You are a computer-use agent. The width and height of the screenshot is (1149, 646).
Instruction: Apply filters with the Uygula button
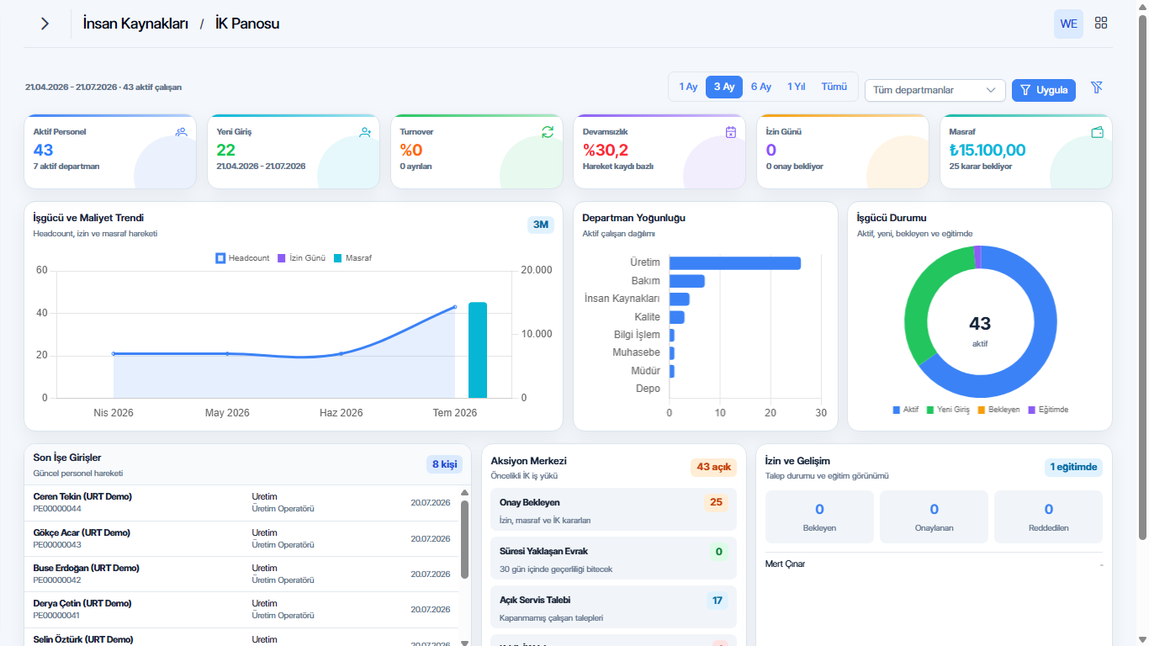click(x=1044, y=90)
